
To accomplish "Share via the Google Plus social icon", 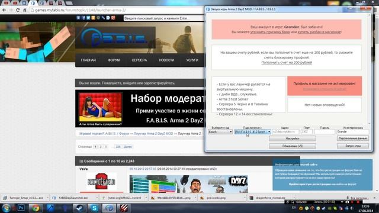I will point(113,18).
